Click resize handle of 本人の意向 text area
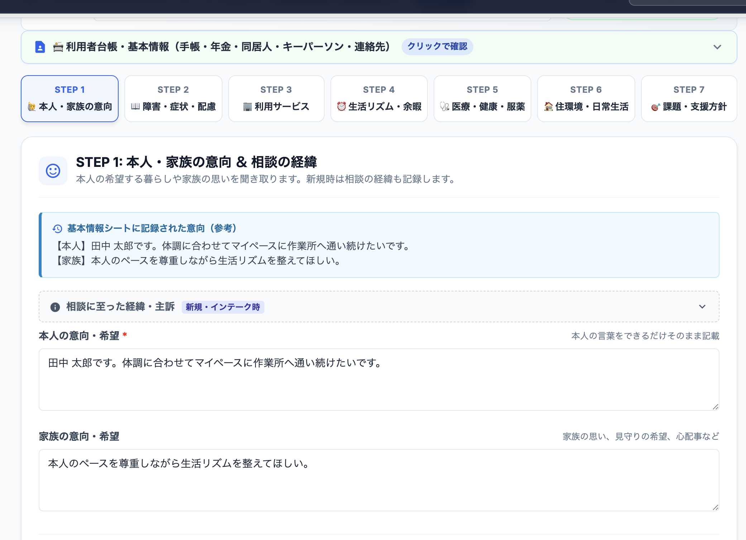 [x=716, y=407]
